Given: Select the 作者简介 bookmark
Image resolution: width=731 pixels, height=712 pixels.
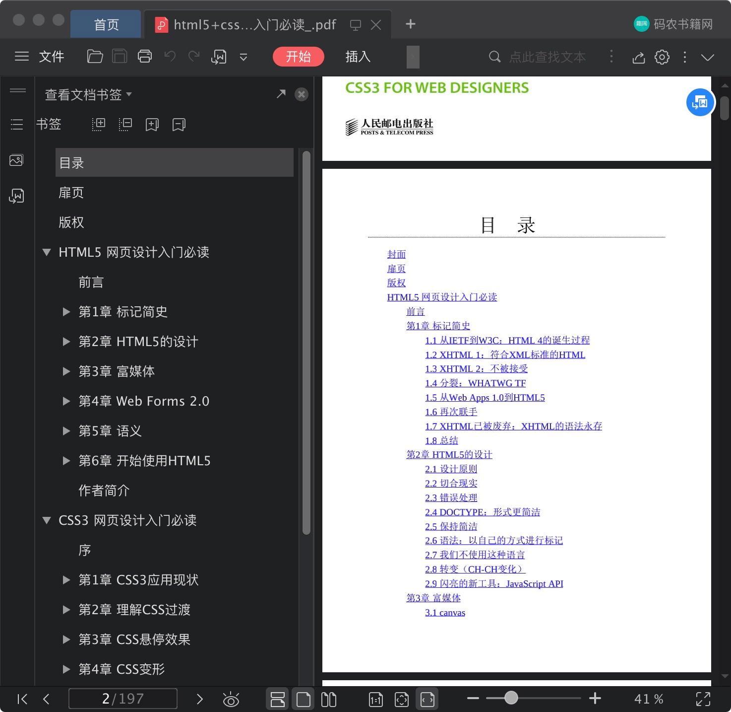Looking at the screenshot, I should click(104, 491).
